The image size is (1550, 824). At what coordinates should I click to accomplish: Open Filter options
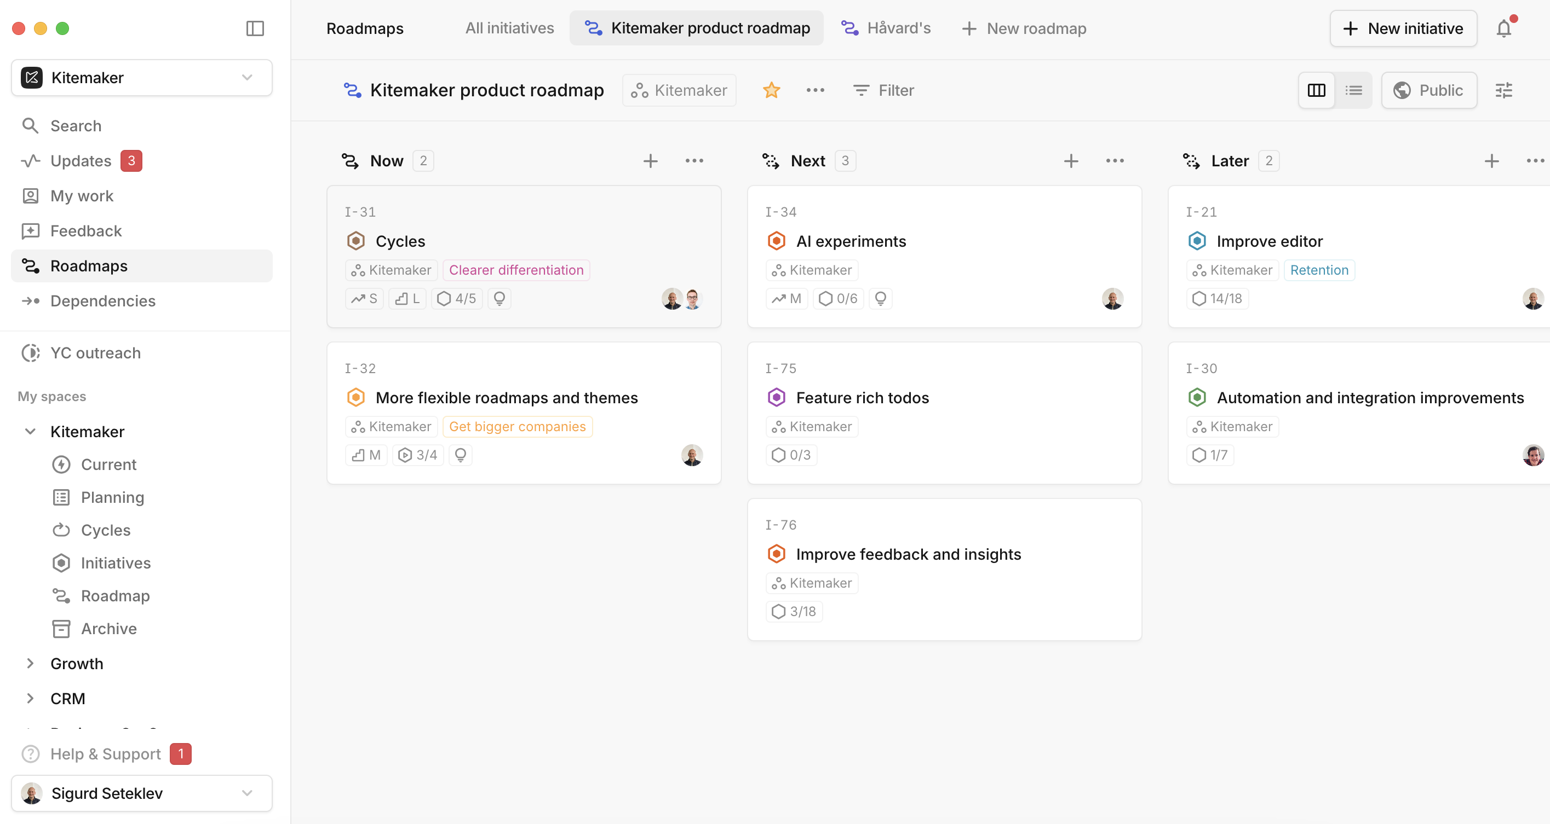click(883, 90)
